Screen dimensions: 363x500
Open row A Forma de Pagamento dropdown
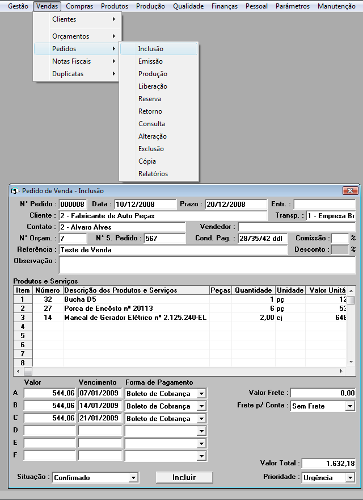coord(201,394)
